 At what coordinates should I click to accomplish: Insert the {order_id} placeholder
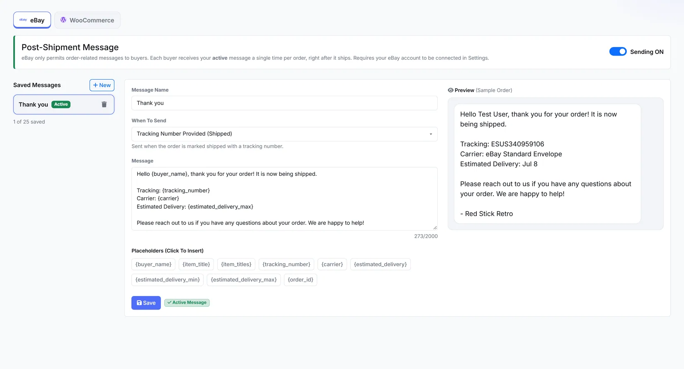(x=301, y=280)
